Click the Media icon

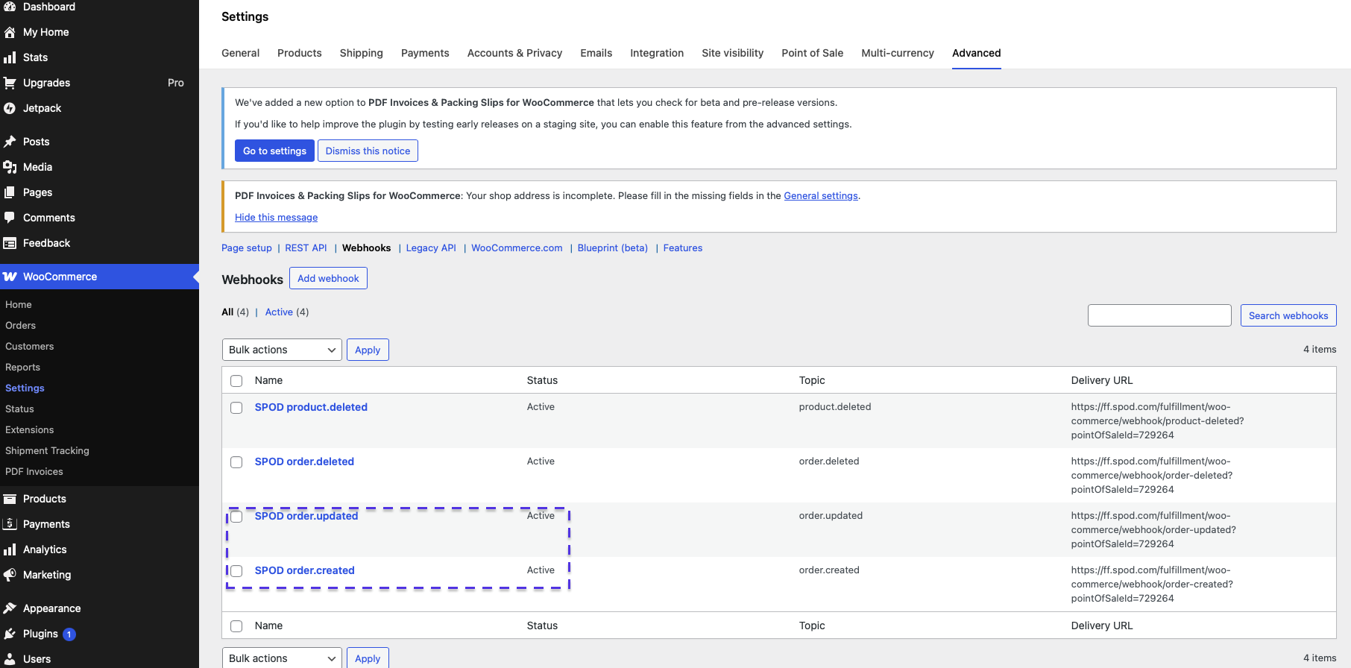coord(10,167)
